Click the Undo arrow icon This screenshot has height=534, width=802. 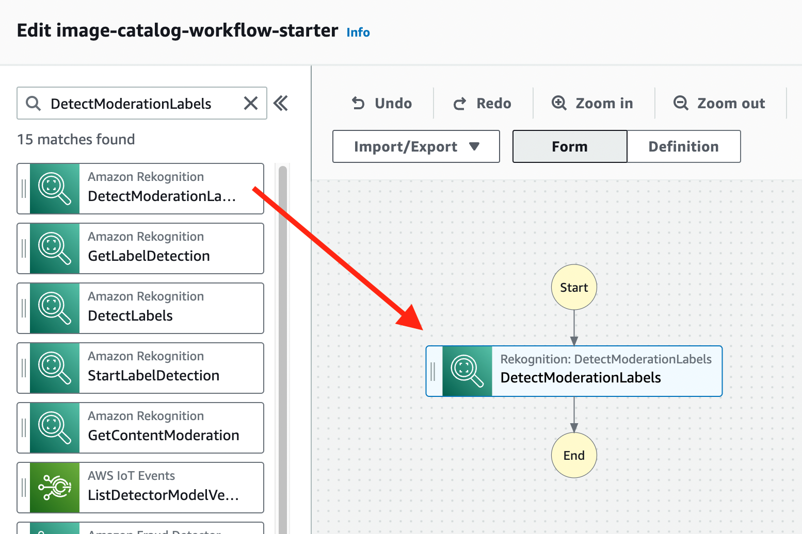pos(358,104)
